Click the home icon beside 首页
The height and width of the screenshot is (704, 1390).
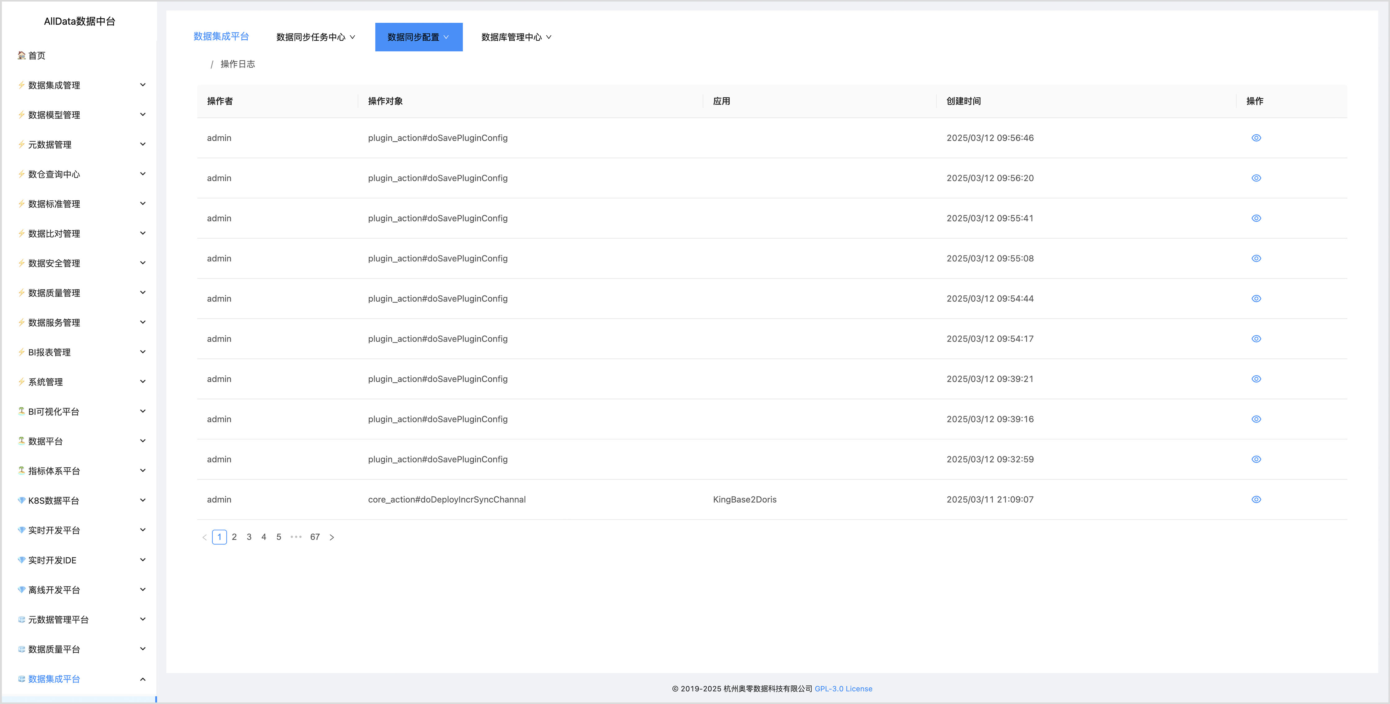tap(22, 55)
